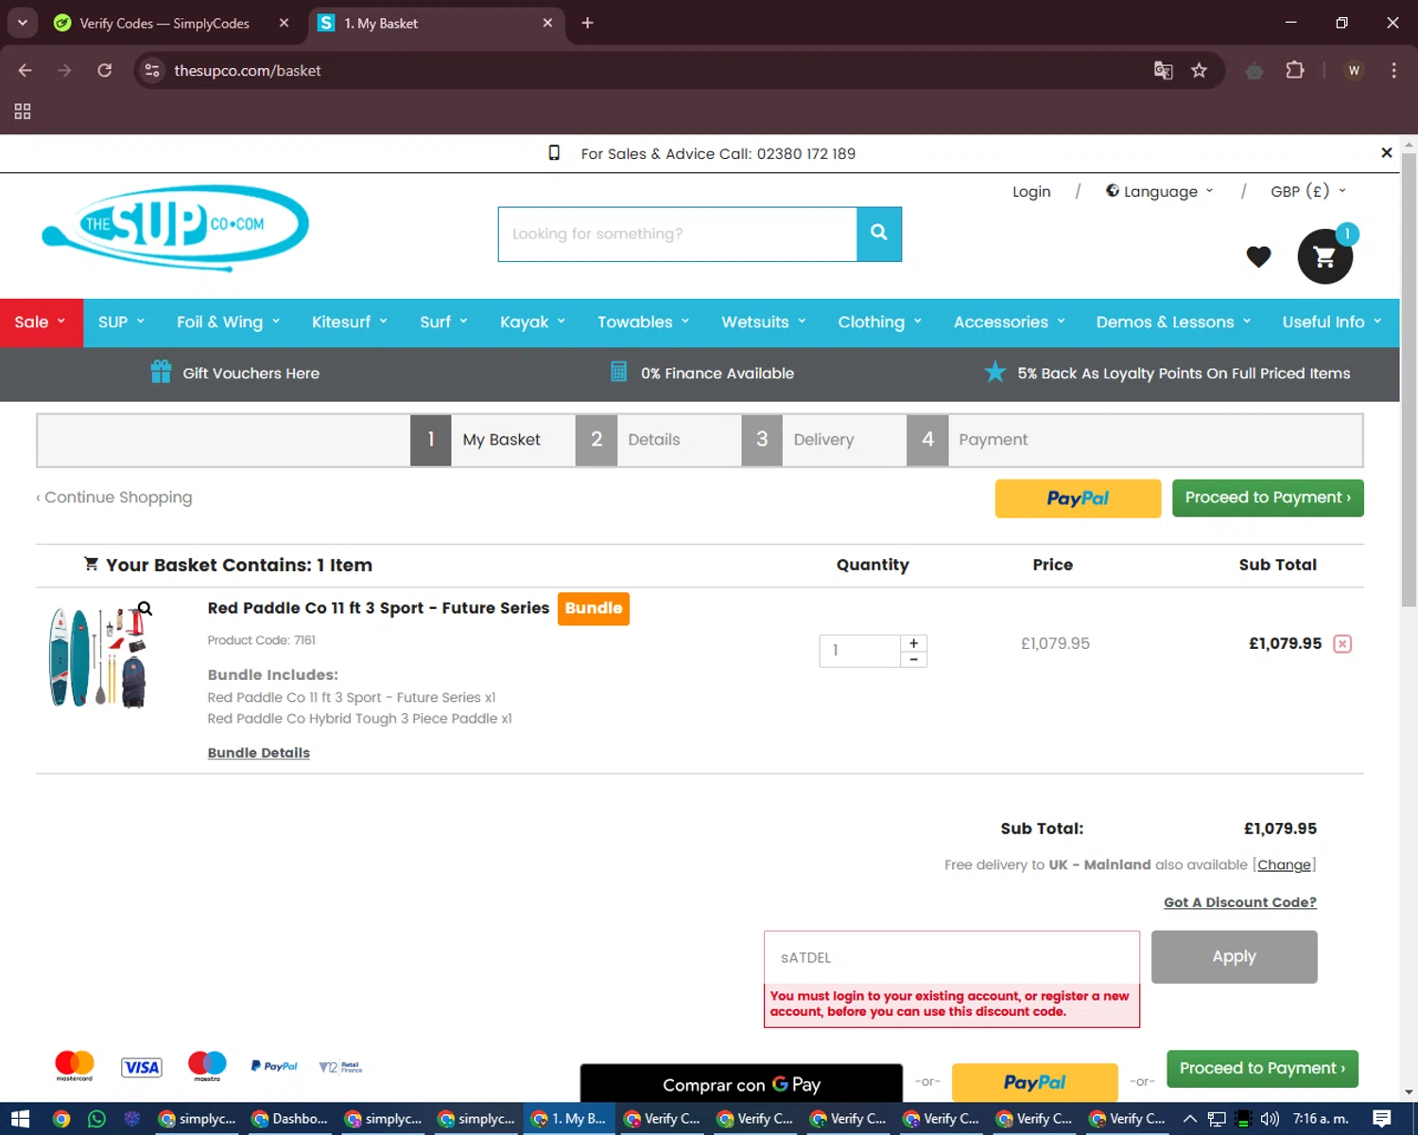Click top PayPal checkout button
The width and height of the screenshot is (1418, 1135).
pos(1078,498)
